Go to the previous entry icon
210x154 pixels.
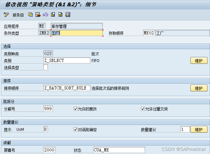(x=53, y=14)
